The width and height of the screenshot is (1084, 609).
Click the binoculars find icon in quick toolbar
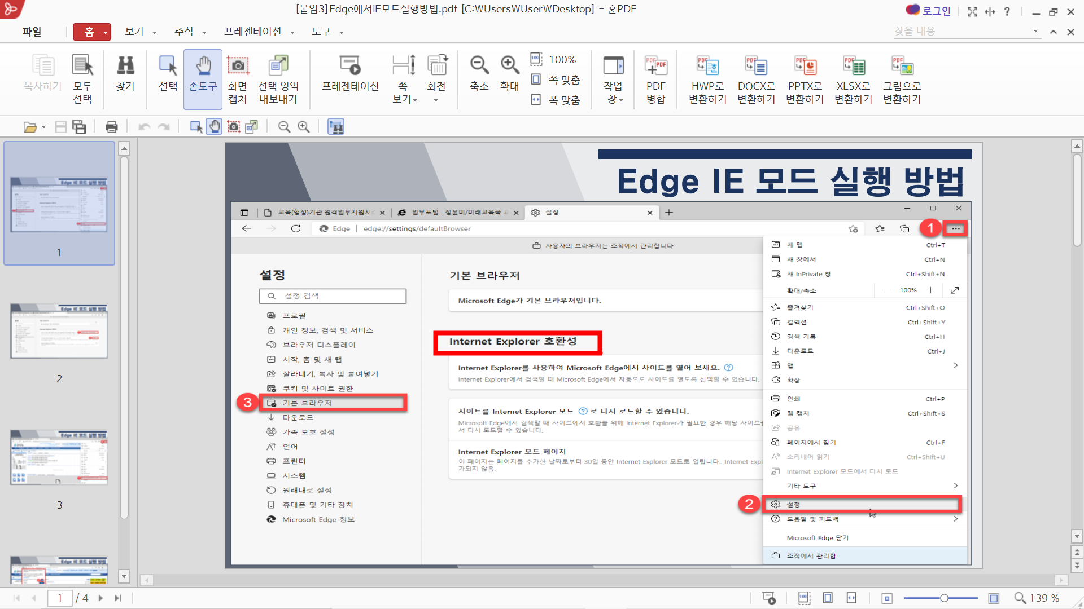tap(336, 127)
